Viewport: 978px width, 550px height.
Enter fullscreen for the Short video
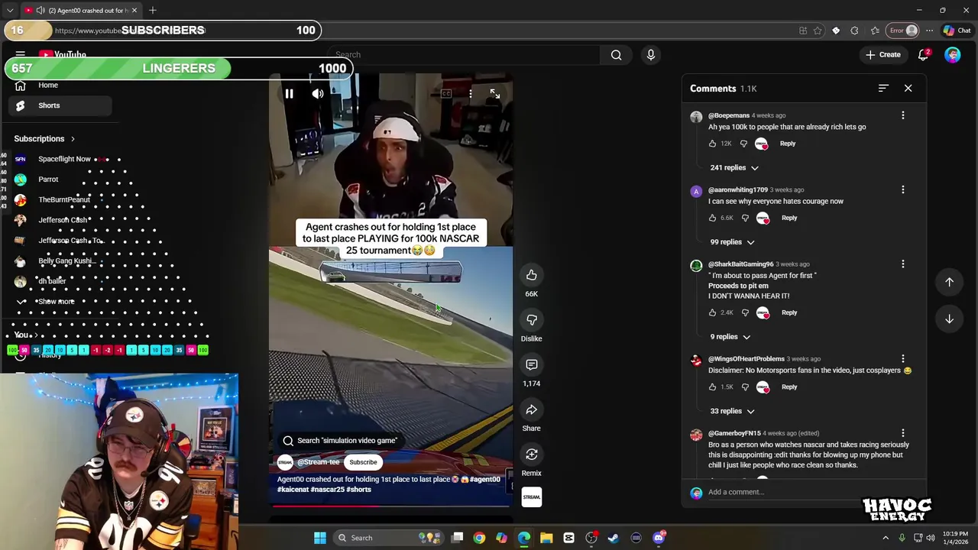click(x=495, y=94)
